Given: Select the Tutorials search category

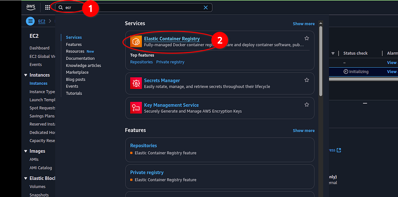Looking at the screenshot, I should (x=74, y=93).
